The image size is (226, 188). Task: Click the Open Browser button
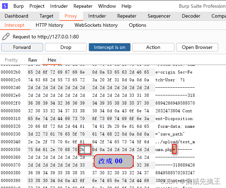click(x=197, y=47)
